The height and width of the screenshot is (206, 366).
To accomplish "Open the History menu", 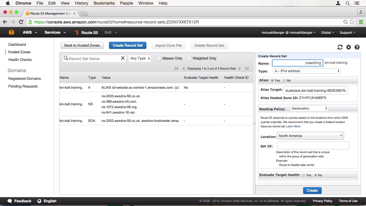I will point(81,3).
